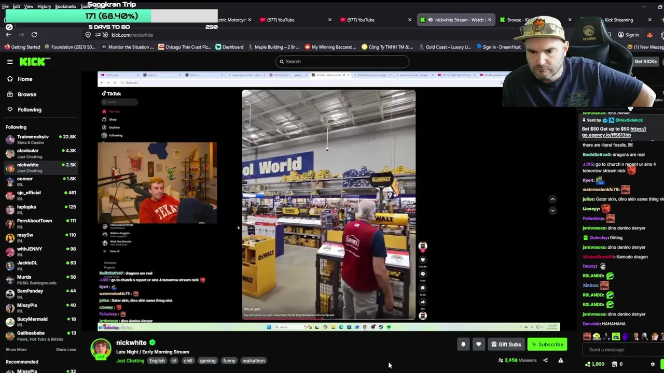The image size is (664, 373).
Task: Collapse pinned chat message up chevron
Action: coord(552,199)
